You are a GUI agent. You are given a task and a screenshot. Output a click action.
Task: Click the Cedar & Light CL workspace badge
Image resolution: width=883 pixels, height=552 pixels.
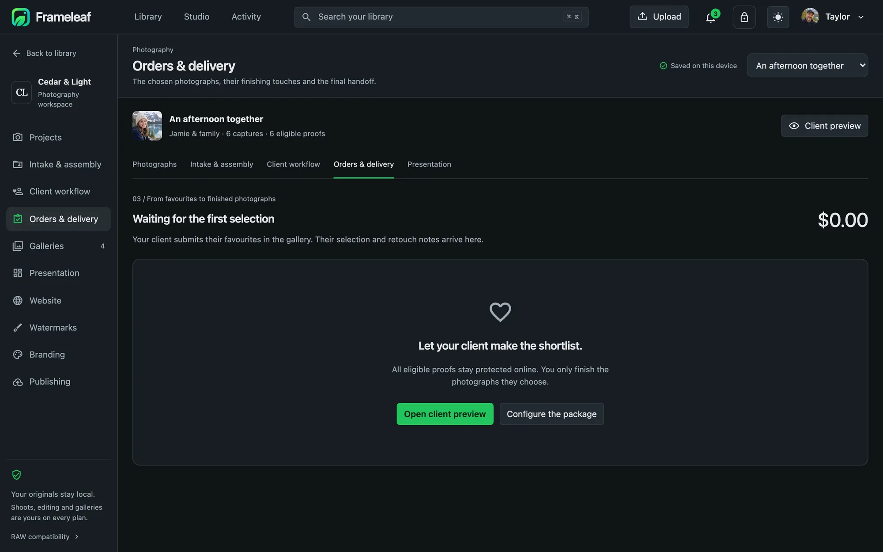point(21,92)
